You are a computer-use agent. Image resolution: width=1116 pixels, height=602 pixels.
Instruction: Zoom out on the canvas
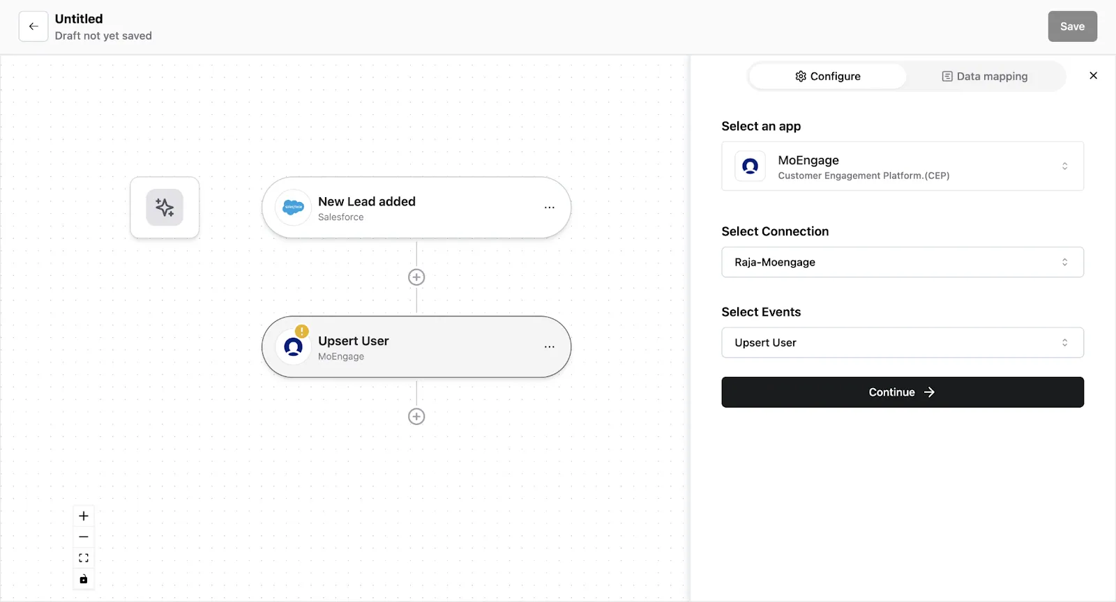click(84, 537)
